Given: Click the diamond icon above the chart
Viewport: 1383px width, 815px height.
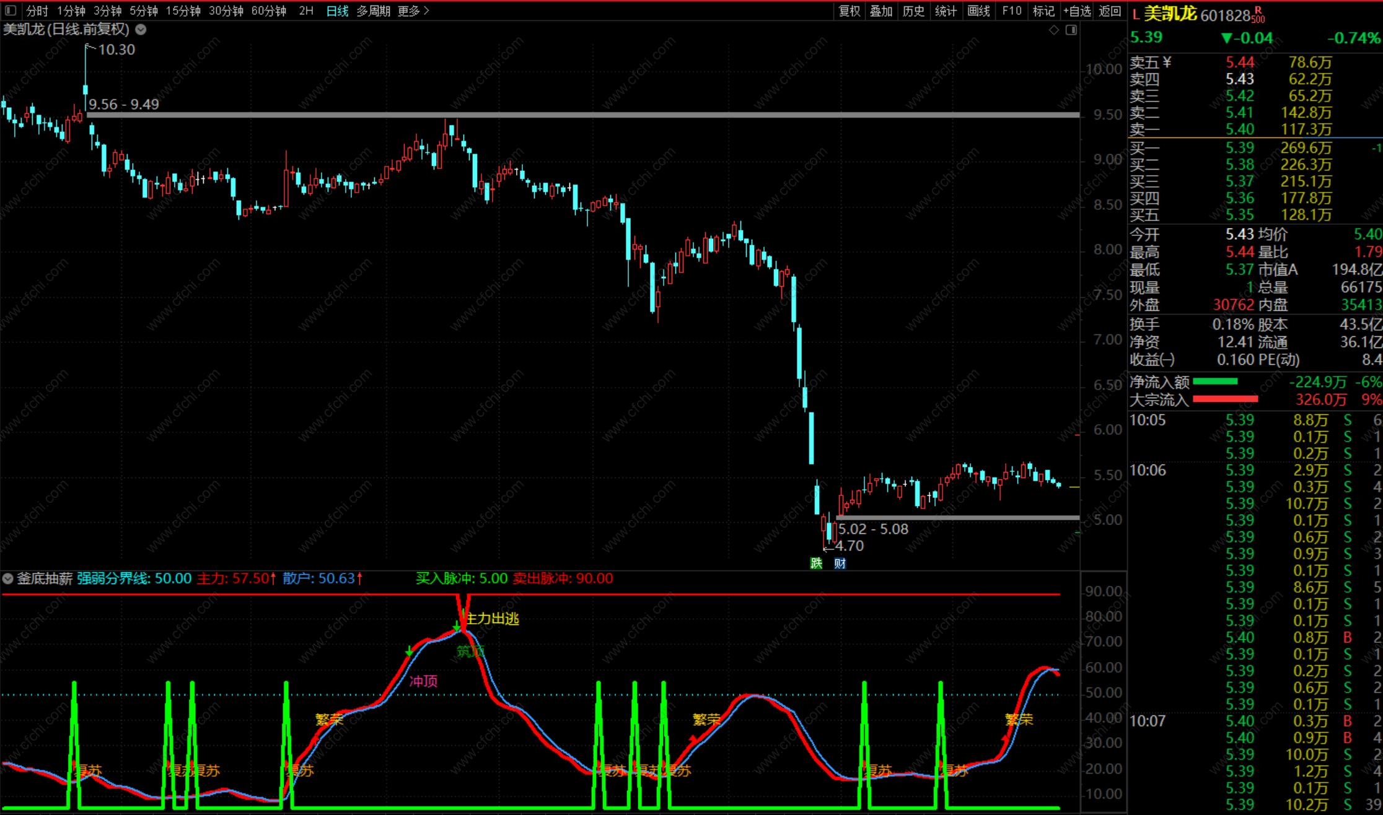Looking at the screenshot, I should click(1053, 30).
